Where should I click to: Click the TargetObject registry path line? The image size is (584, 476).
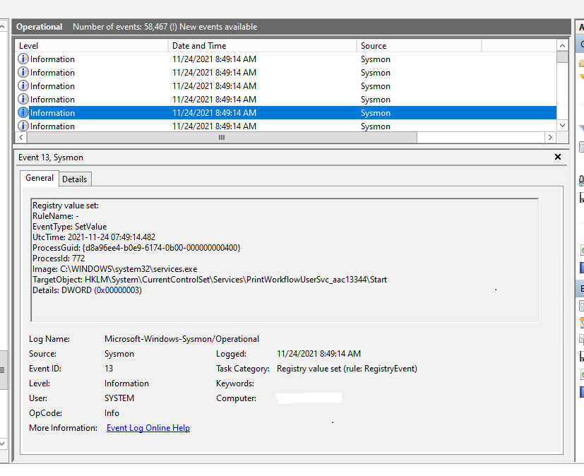point(210,280)
